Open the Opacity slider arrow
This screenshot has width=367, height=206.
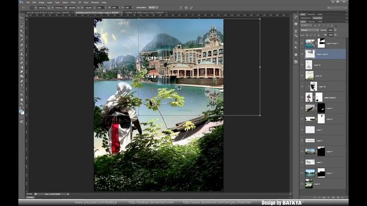click(x=335, y=30)
